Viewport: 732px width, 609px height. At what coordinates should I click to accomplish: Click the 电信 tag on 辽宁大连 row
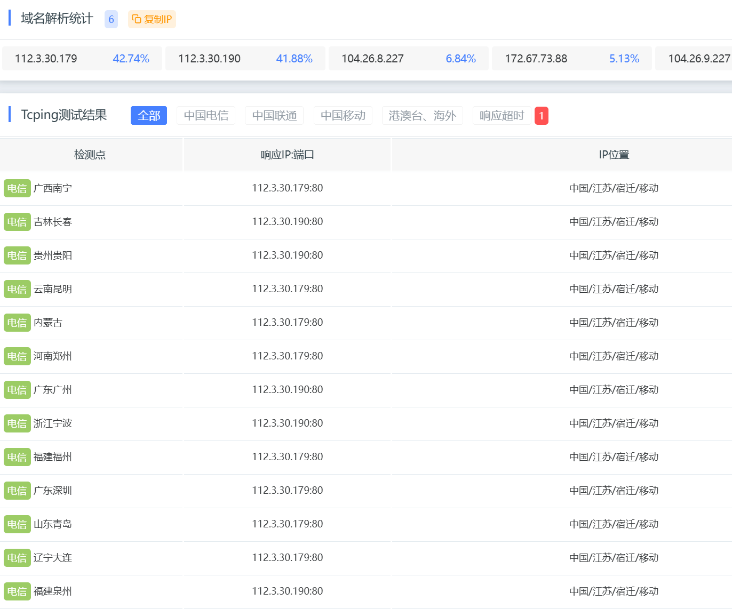coord(17,558)
